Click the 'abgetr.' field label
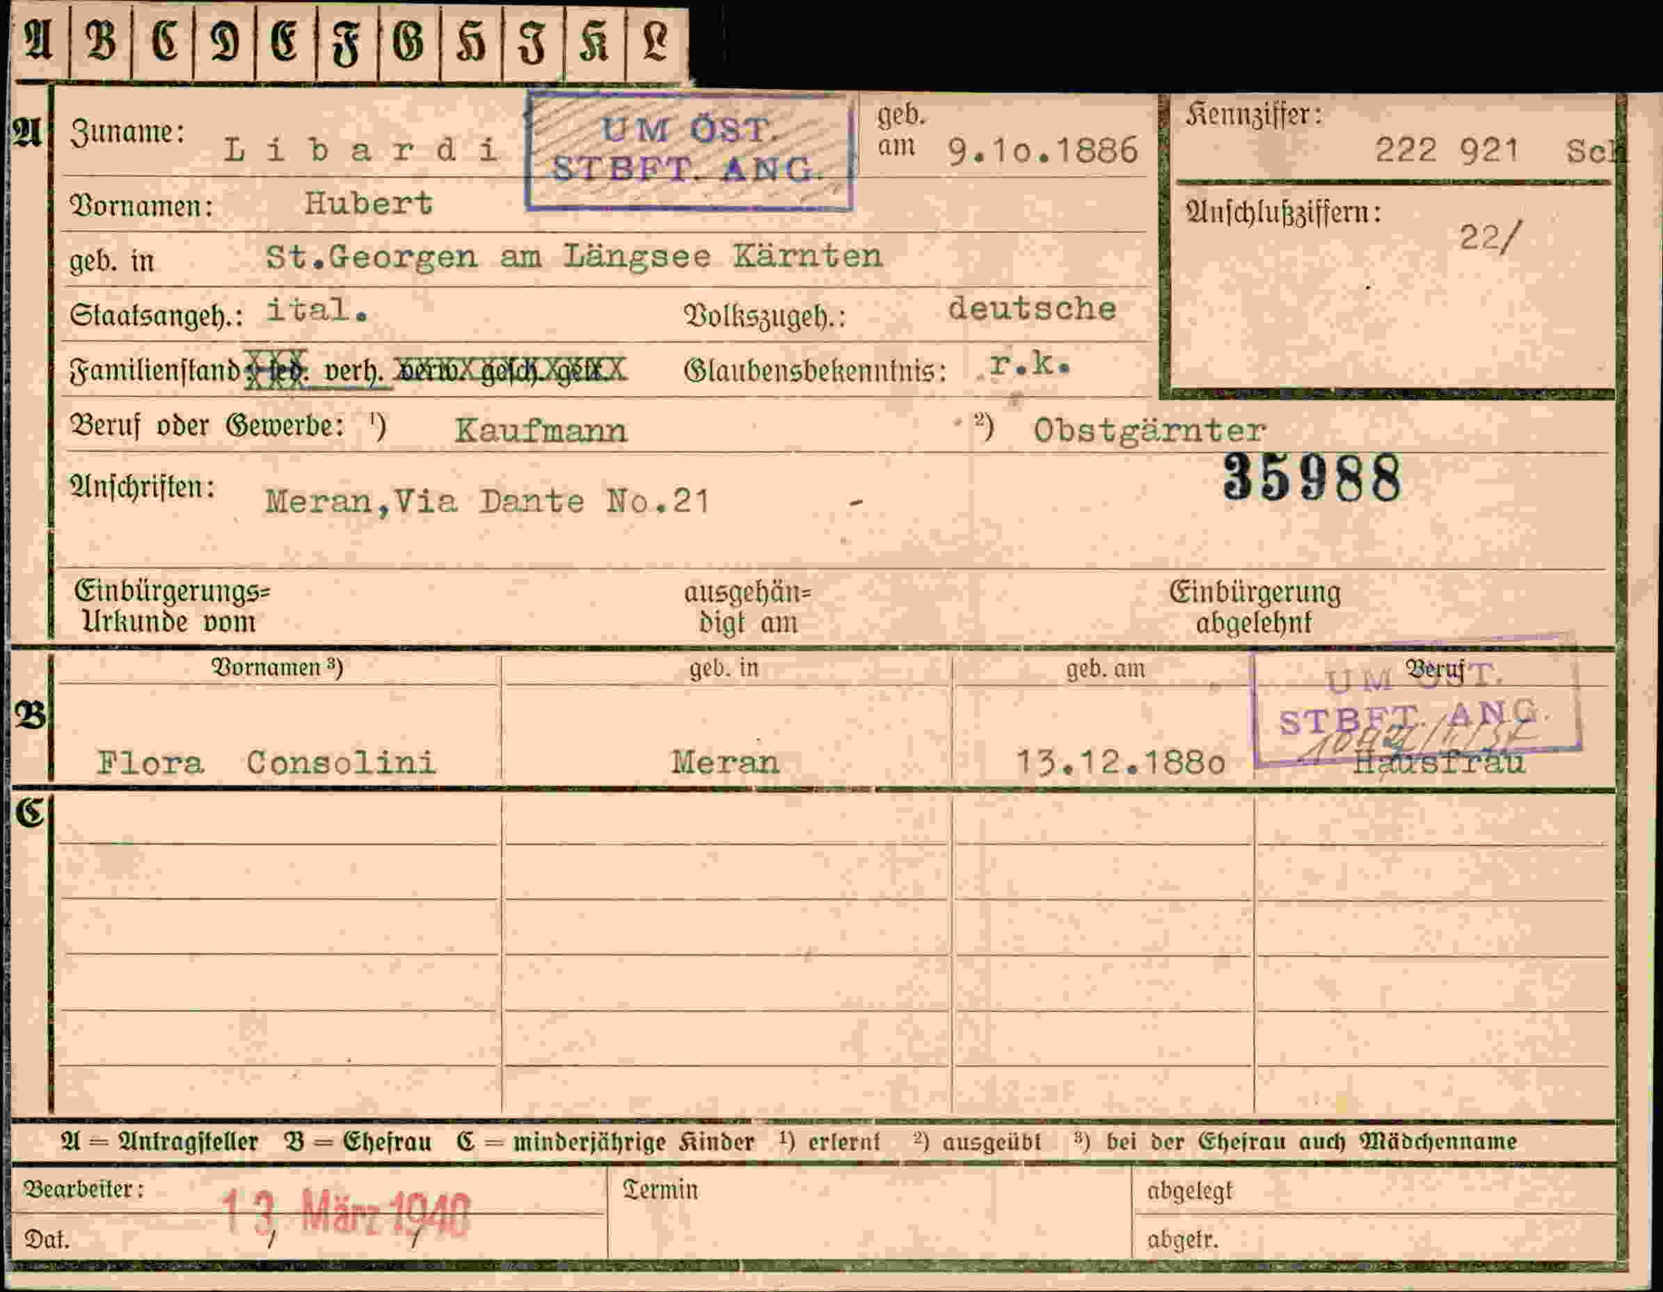Image resolution: width=1663 pixels, height=1292 pixels. (x=1182, y=1241)
